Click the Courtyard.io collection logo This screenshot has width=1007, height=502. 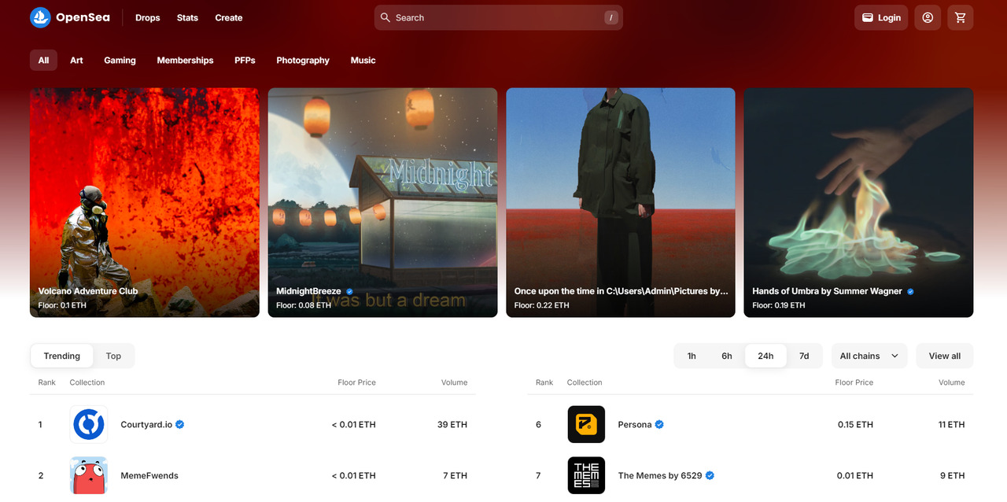tap(89, 424)
